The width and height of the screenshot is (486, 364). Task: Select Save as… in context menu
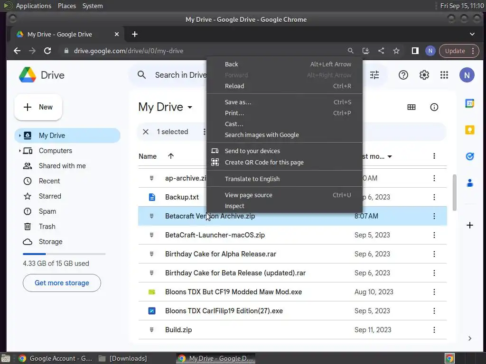pos(285,102)
